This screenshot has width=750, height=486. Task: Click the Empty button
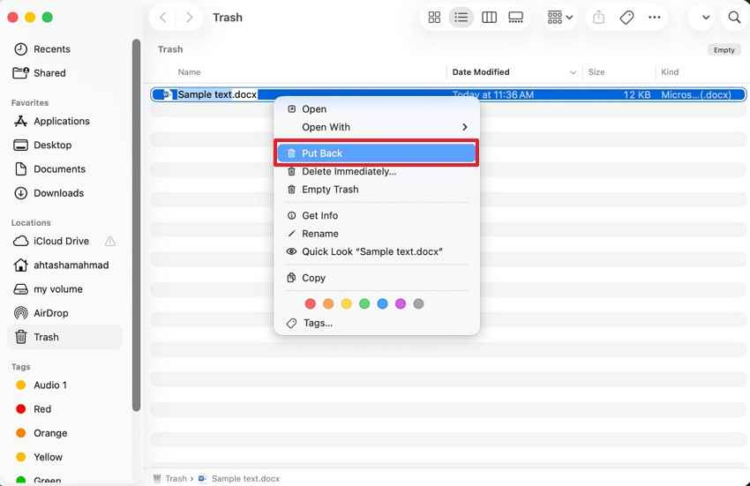[x=724, y=49]
